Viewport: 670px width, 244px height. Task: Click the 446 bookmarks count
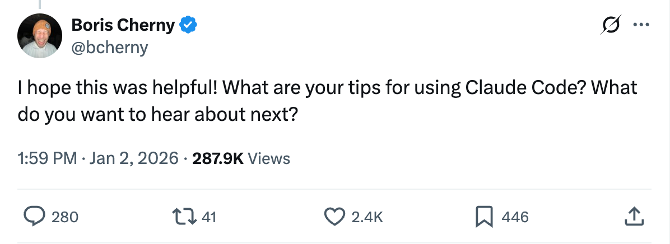(515, 217)
